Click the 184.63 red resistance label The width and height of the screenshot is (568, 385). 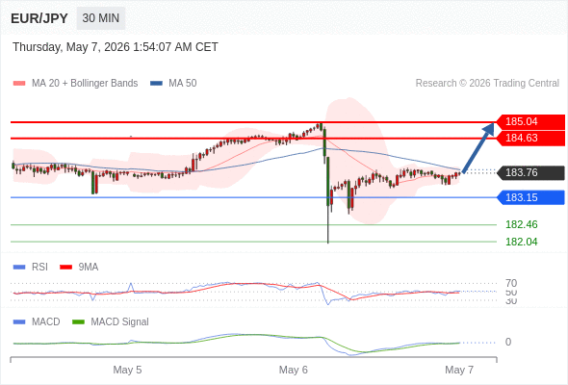[x=530, y=138]
